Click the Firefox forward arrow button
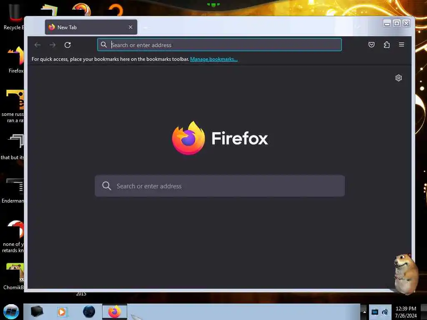This screenshot has width=427, height=320. coord(53,45)
